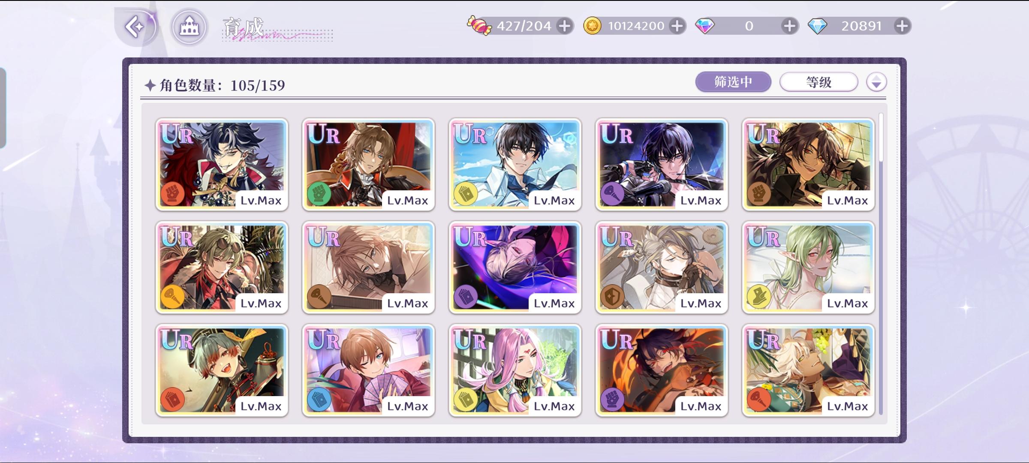This screenshot has width=1029, height=463.
Task: Select the UR card with green long-haired elf
Action: (x=808, y=268)
